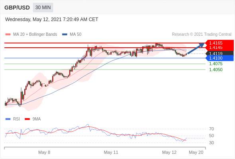Click the blue RSI legend swatch

pyautogui.click(x=8, y=119)
